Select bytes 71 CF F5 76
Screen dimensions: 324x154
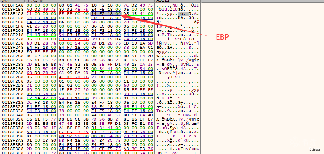coord(106,149)
